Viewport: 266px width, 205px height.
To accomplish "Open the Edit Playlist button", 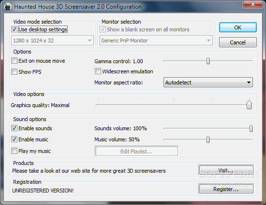I will click(136, 151).
